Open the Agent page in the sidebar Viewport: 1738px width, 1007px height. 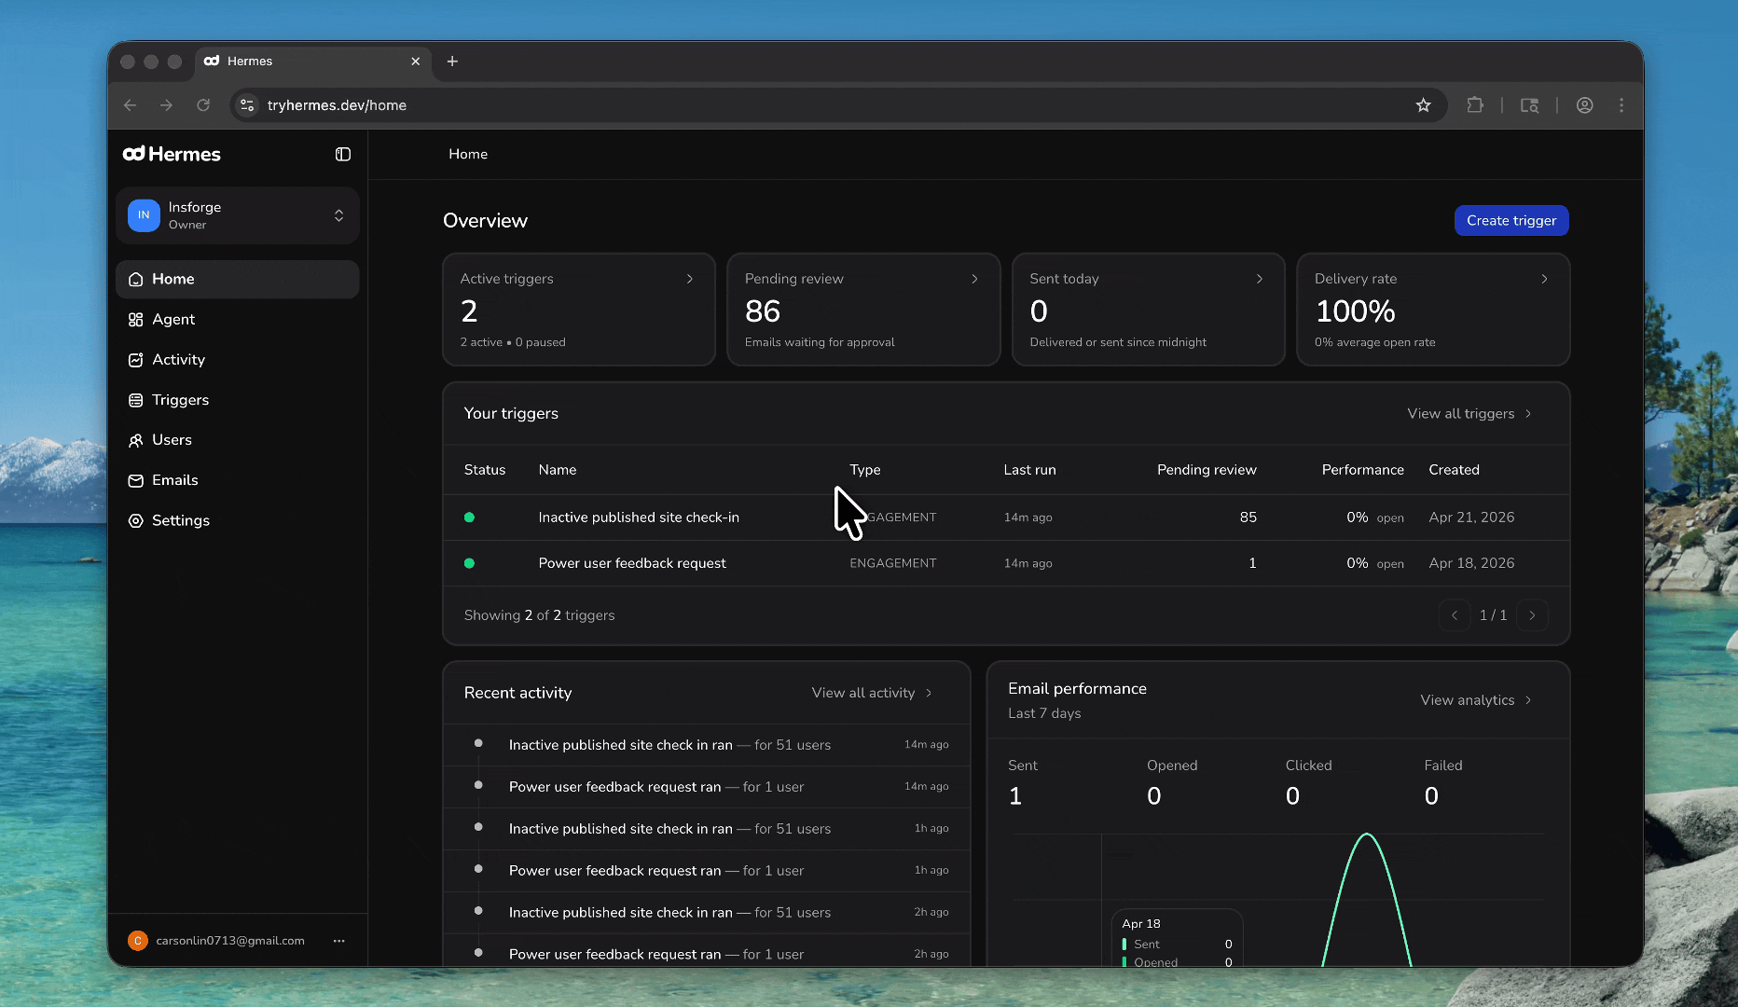pyautogui.click(x=173, y=320)
